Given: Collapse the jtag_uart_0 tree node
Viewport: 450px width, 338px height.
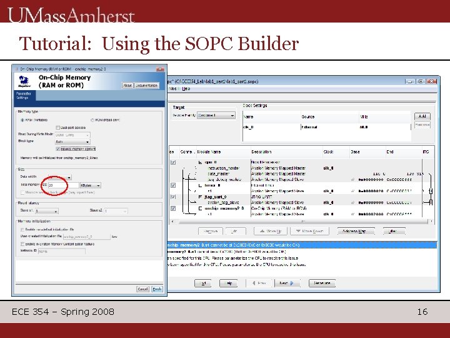Looking at the screenshot, I should [200, 197].
